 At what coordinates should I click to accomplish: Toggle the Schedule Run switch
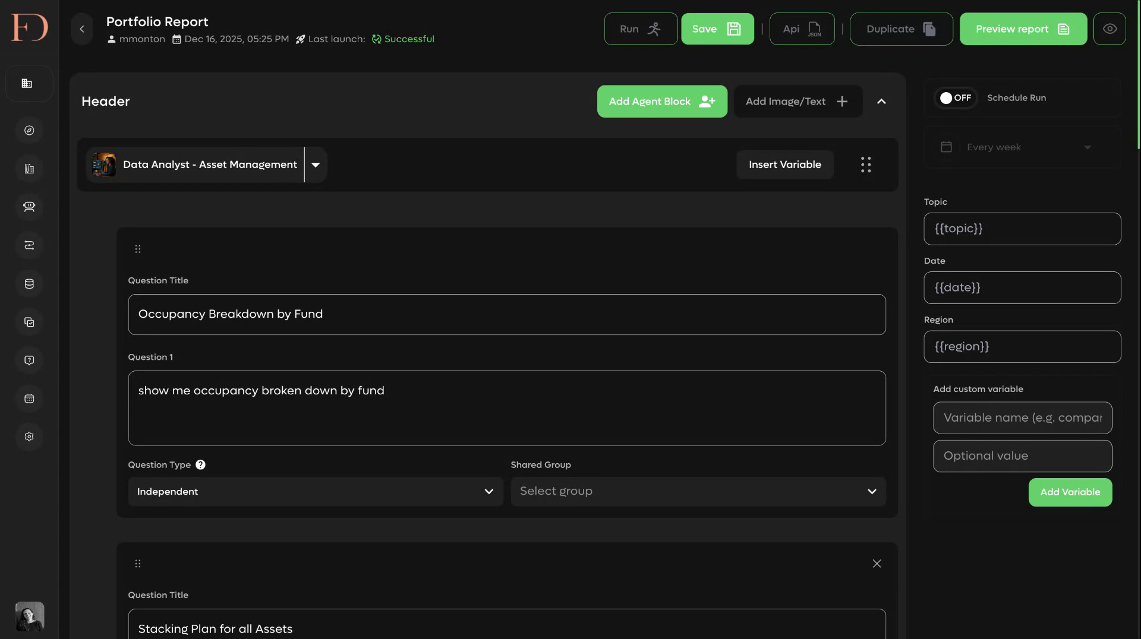[x=956, y=98]
